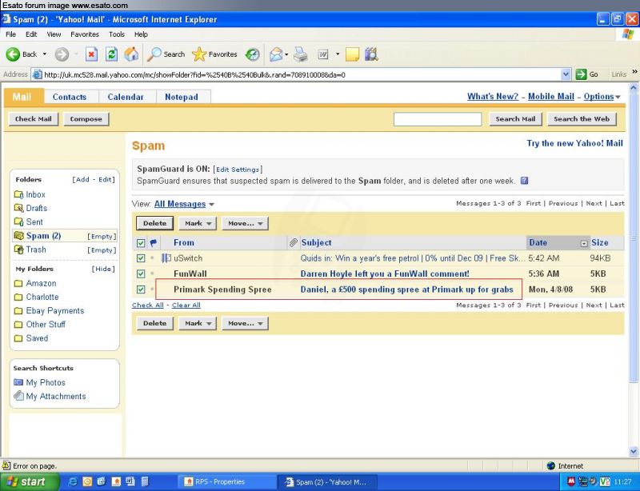
Task: Click the Research books toolbar icon
Action: click(371, 54)
